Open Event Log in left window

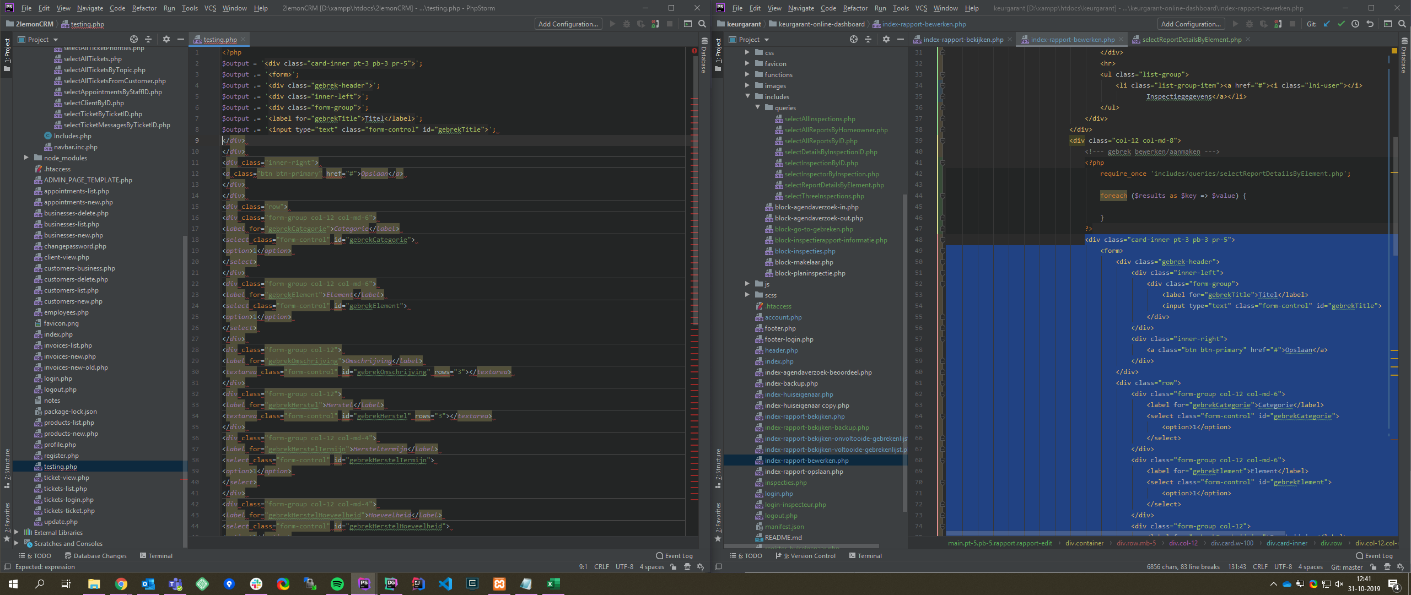coord(674,556)
